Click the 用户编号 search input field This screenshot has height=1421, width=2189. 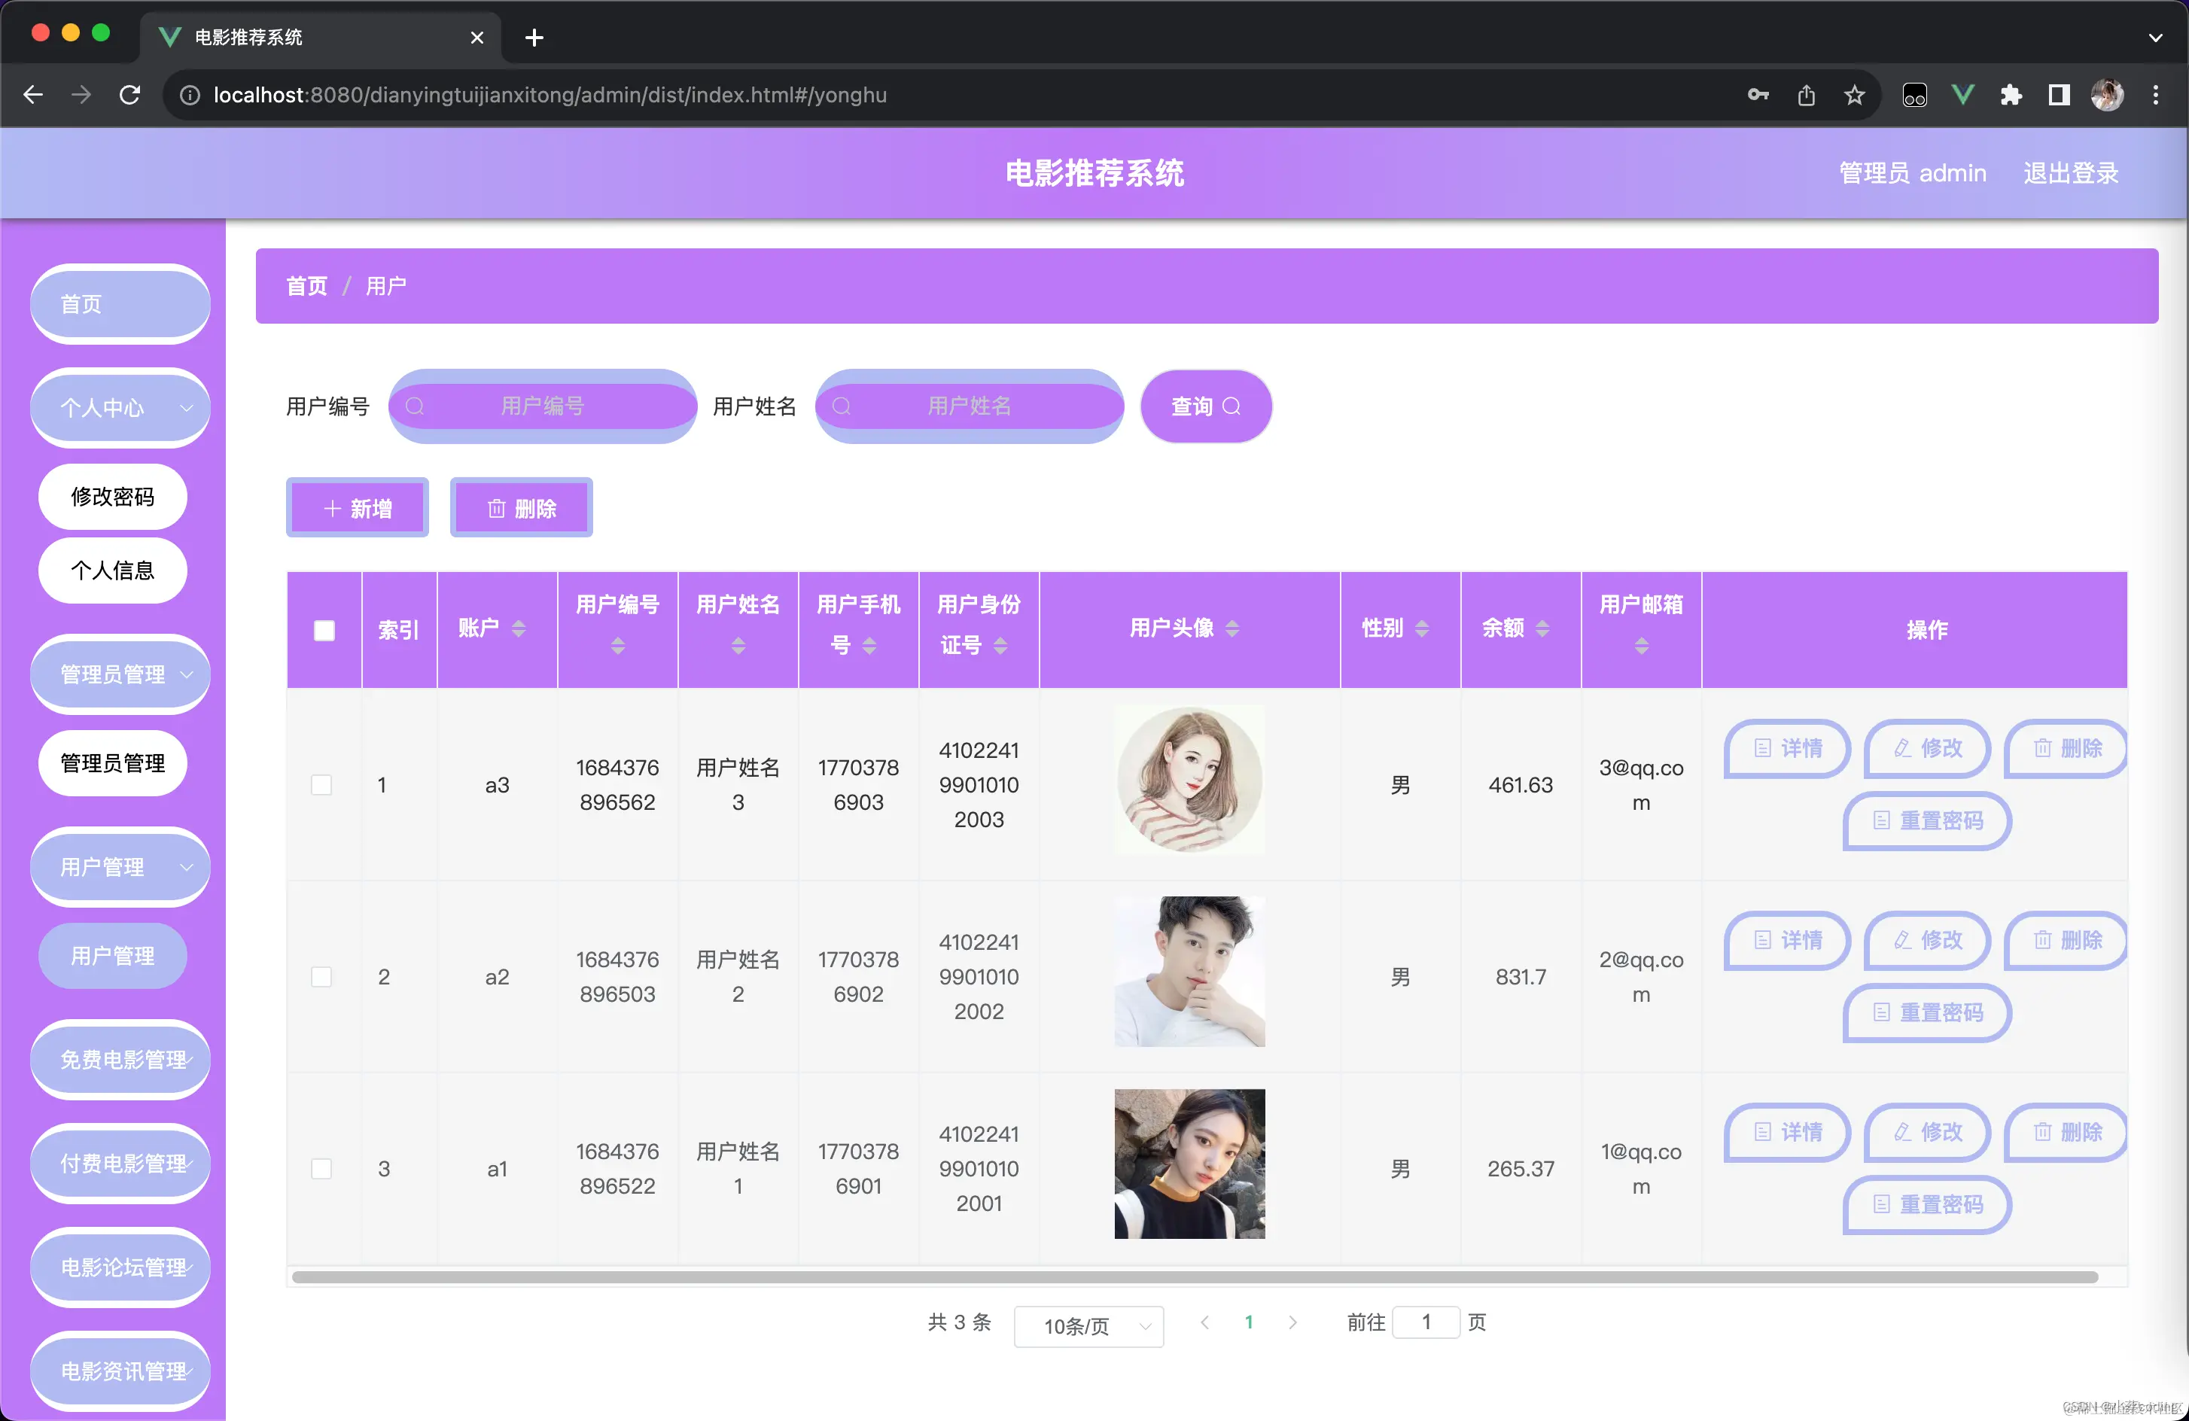pyautogui.click(x=543, y=406)
